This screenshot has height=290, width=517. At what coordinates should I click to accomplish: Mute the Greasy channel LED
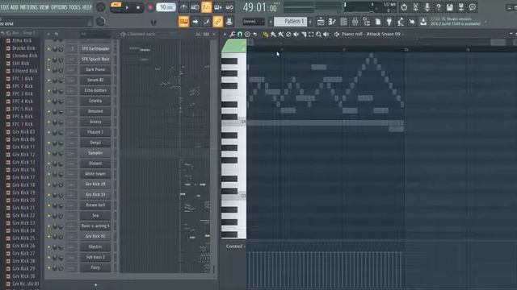48,122
